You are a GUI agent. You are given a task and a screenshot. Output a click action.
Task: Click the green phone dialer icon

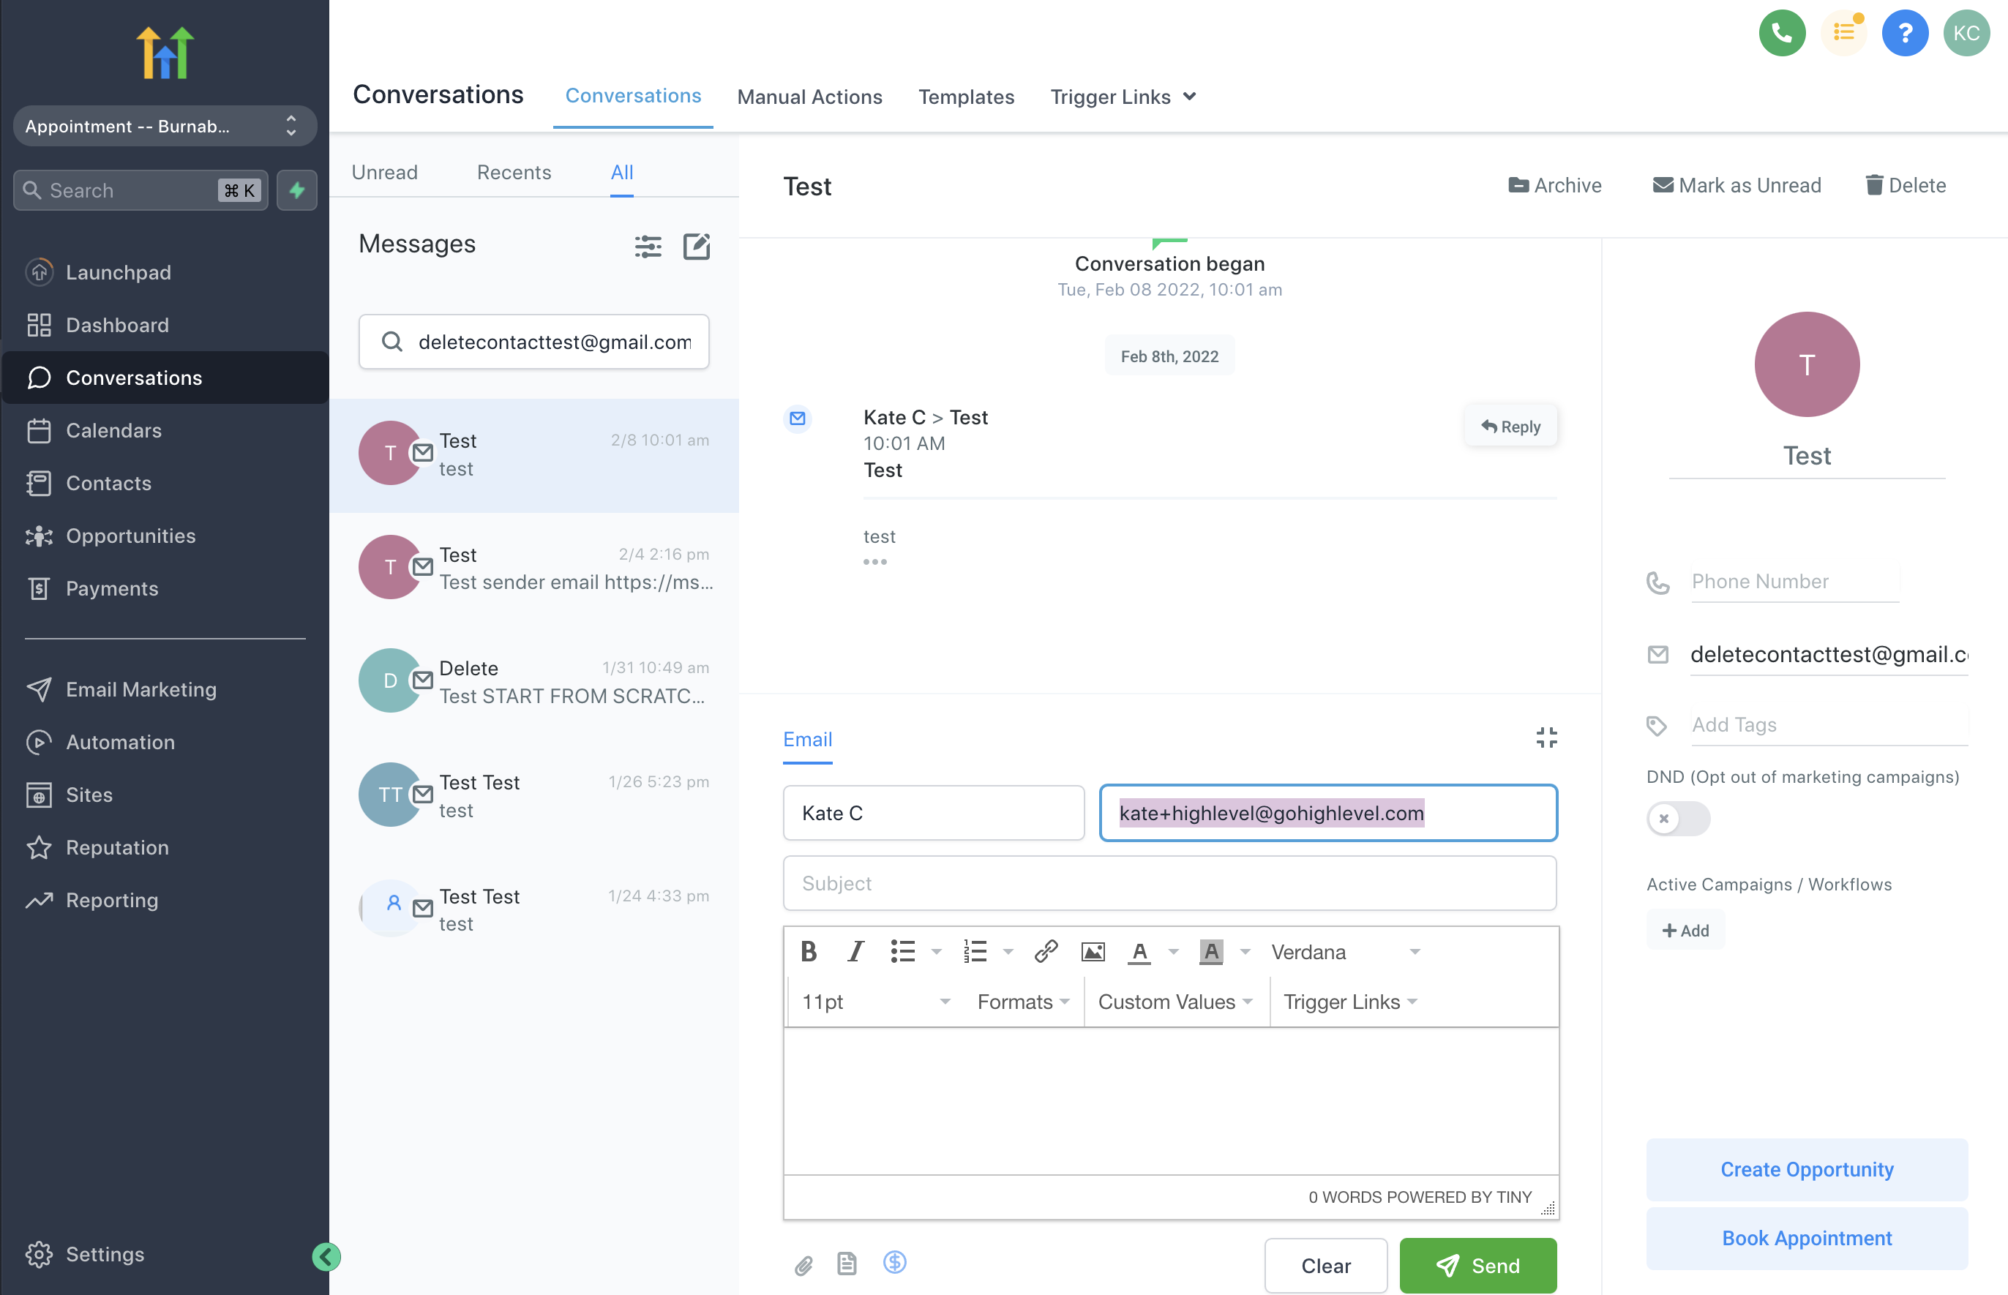tap(1781, 34)
